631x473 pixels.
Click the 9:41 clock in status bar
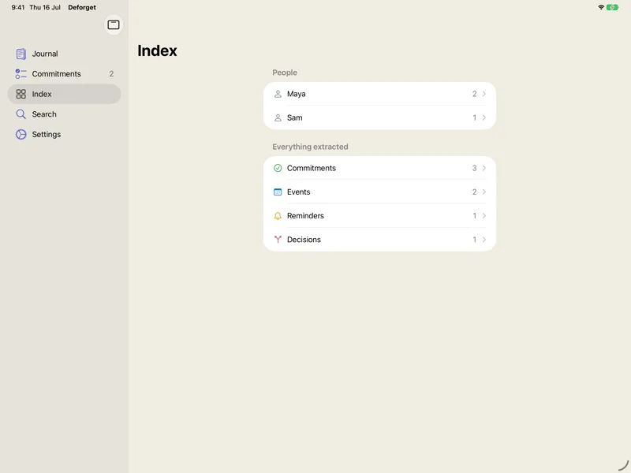click(x=18, y=7)
